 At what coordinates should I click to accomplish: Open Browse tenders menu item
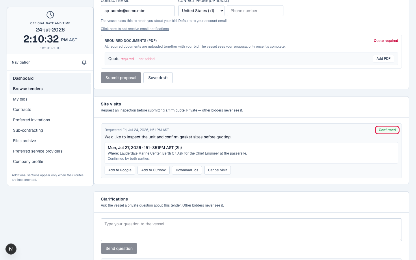click(x=50, y=89)
